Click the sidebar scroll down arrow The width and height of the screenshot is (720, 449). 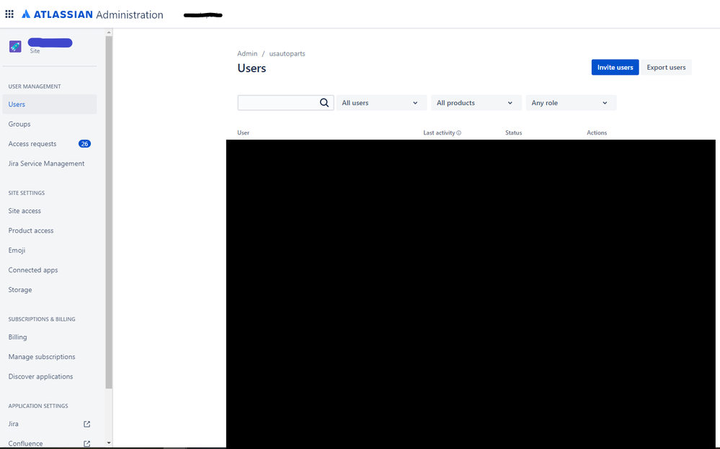(109, 443)
